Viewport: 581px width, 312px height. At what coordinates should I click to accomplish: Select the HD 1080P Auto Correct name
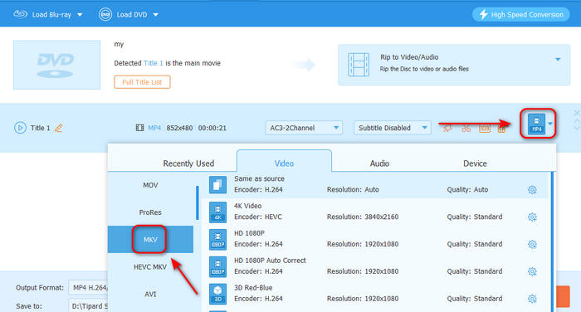click(270, 261)
